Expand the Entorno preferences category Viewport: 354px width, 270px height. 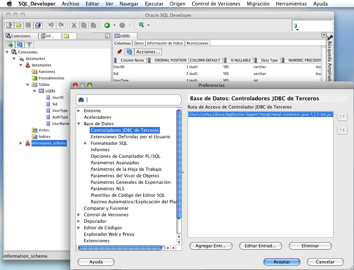(79, 111)
